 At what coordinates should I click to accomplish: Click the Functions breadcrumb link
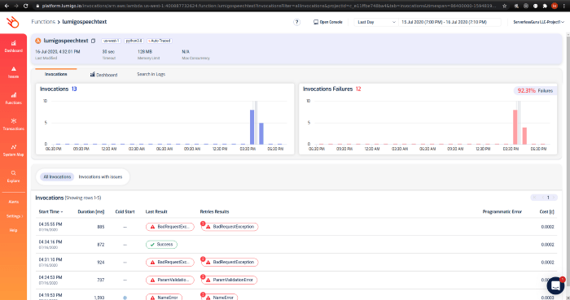[43, 22]
